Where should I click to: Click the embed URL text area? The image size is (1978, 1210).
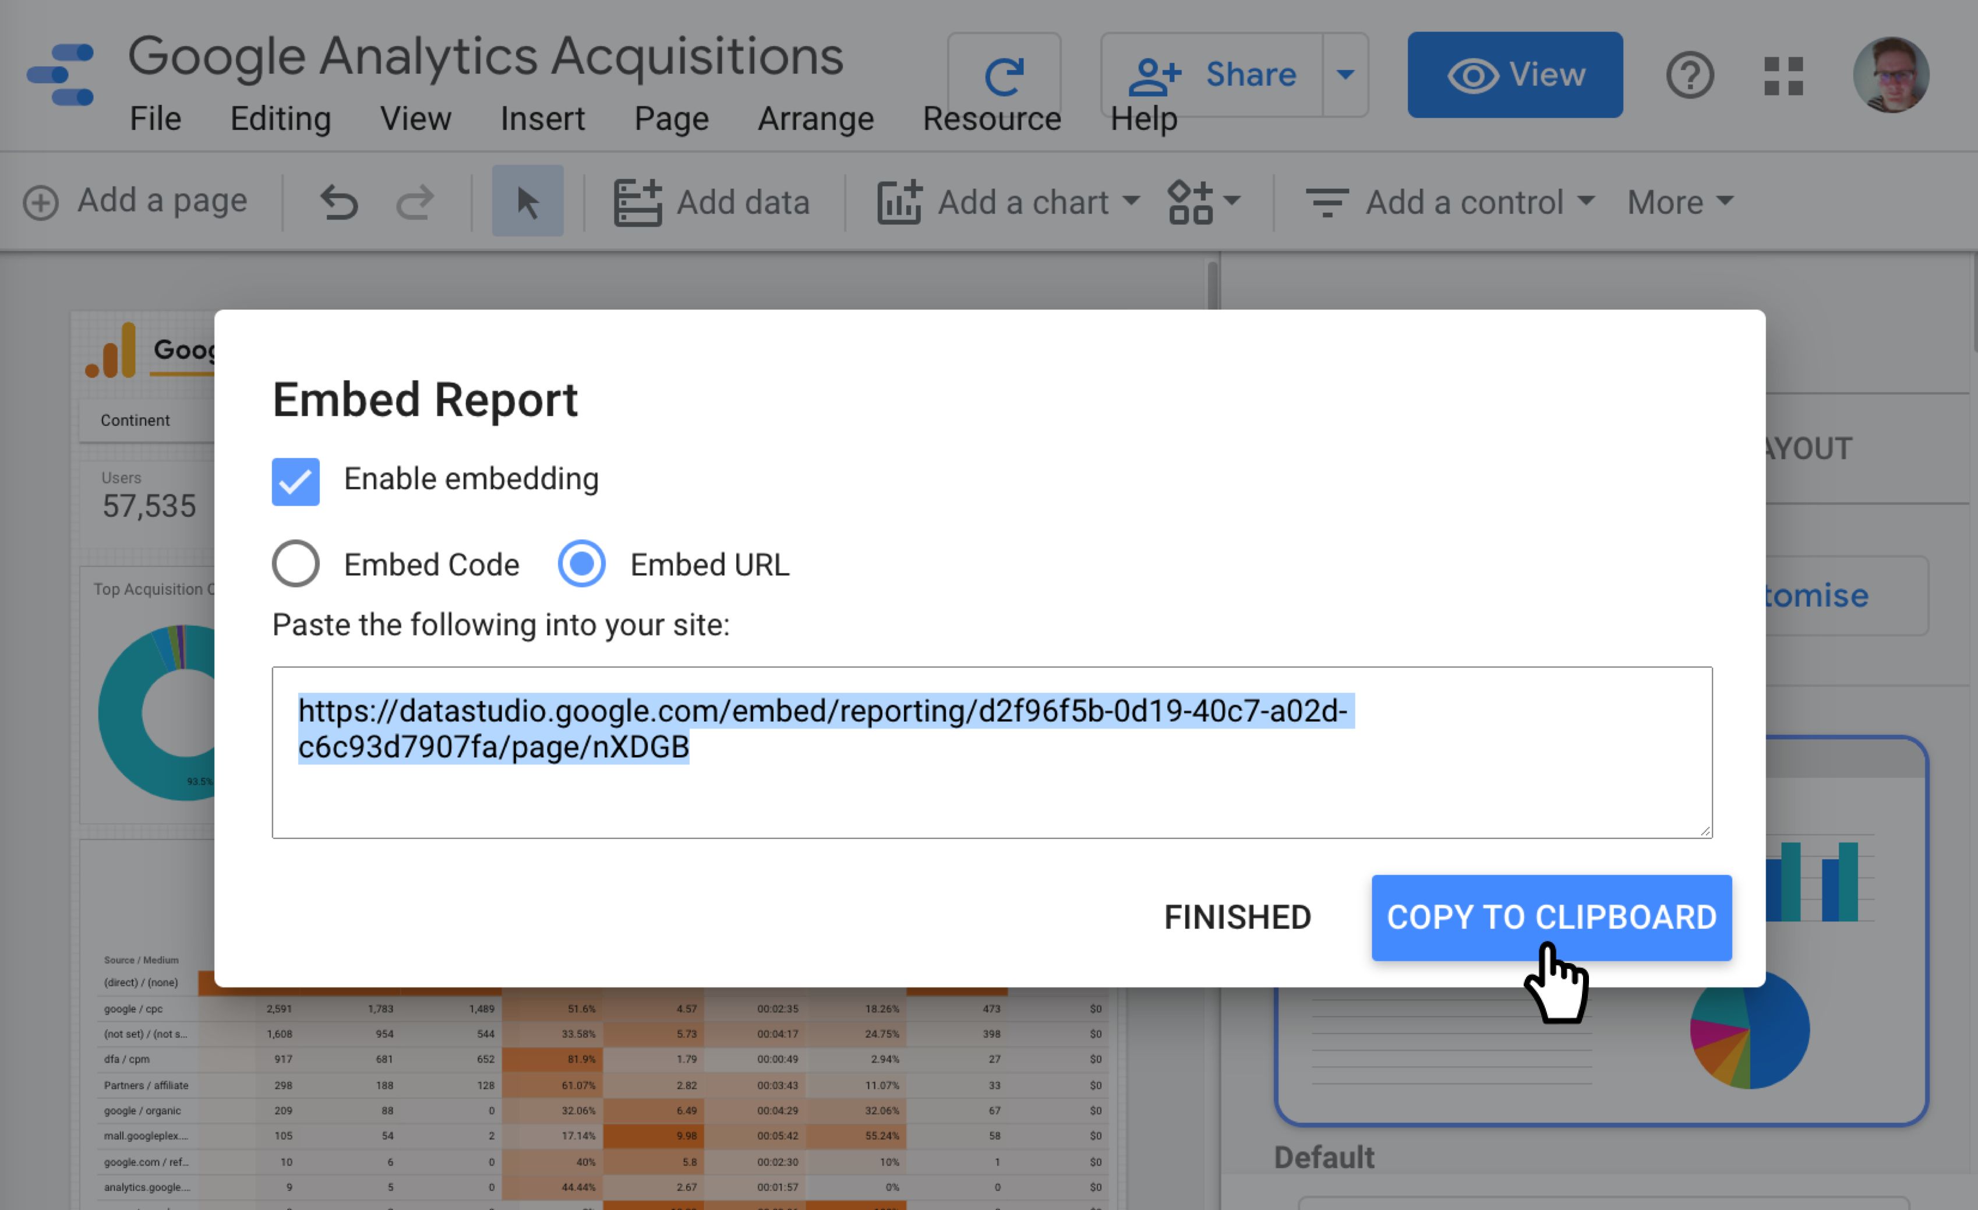[991, 752]
